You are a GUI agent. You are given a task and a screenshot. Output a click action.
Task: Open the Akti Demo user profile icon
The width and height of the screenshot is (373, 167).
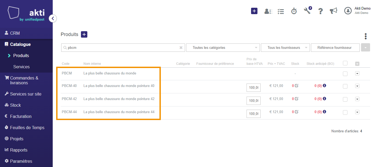pos(348,11)
